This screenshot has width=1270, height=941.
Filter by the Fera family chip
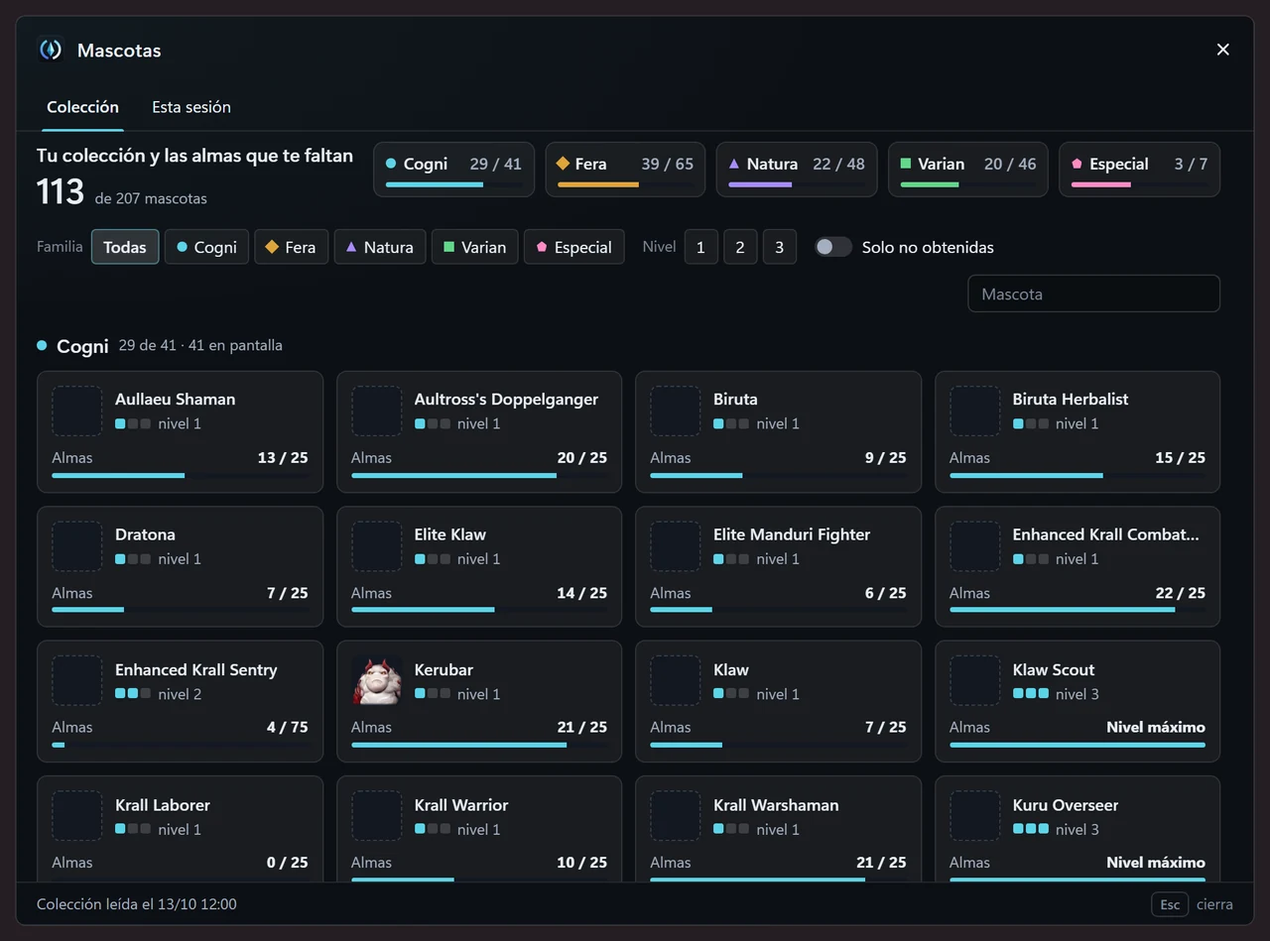291,247
